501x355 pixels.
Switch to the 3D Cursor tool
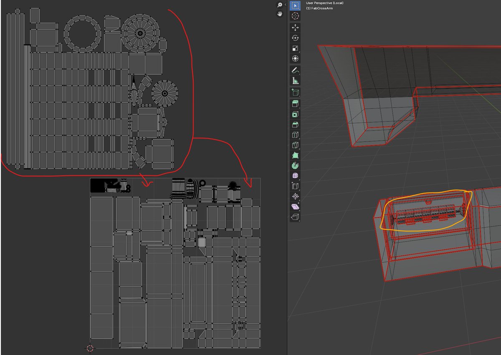(x=295, y=15)
